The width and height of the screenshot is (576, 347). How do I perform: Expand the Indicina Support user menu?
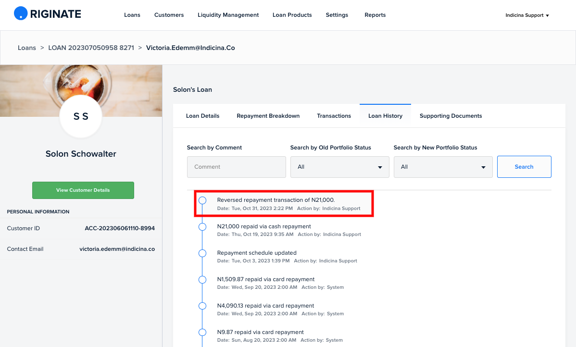[527, 15]
